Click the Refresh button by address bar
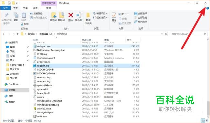This screenshot has height=123, width=210. (166, 34)
